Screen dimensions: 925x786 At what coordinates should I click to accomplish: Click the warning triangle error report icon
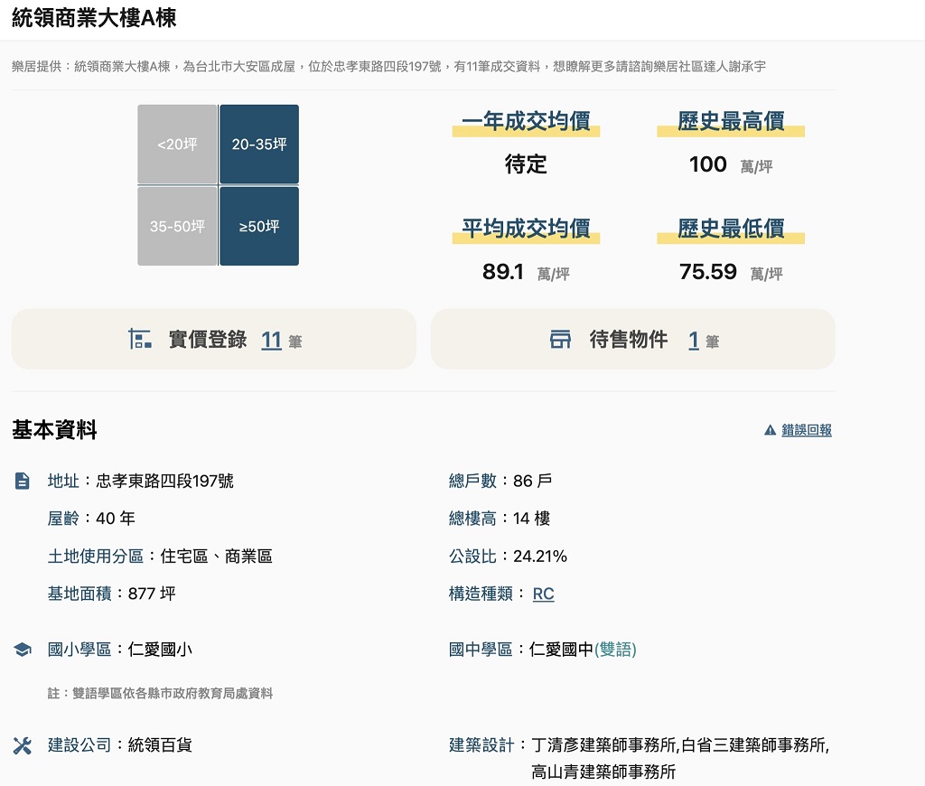click(x=770, y=431)
